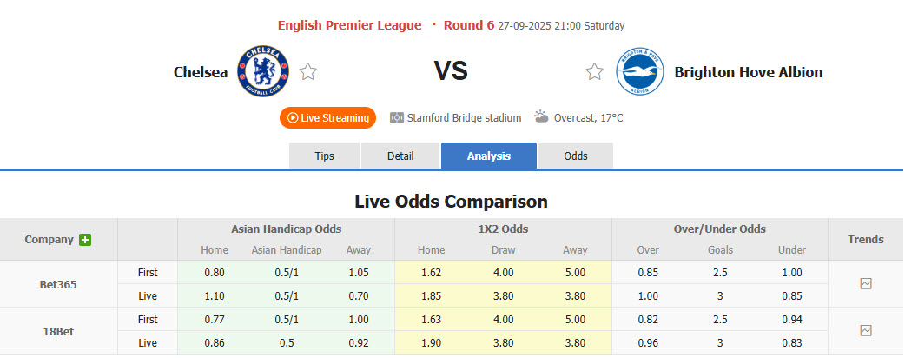This screenshot has width=905, height=358.
Task: Select the Bet365 company row label
Action: coord(58,284)
